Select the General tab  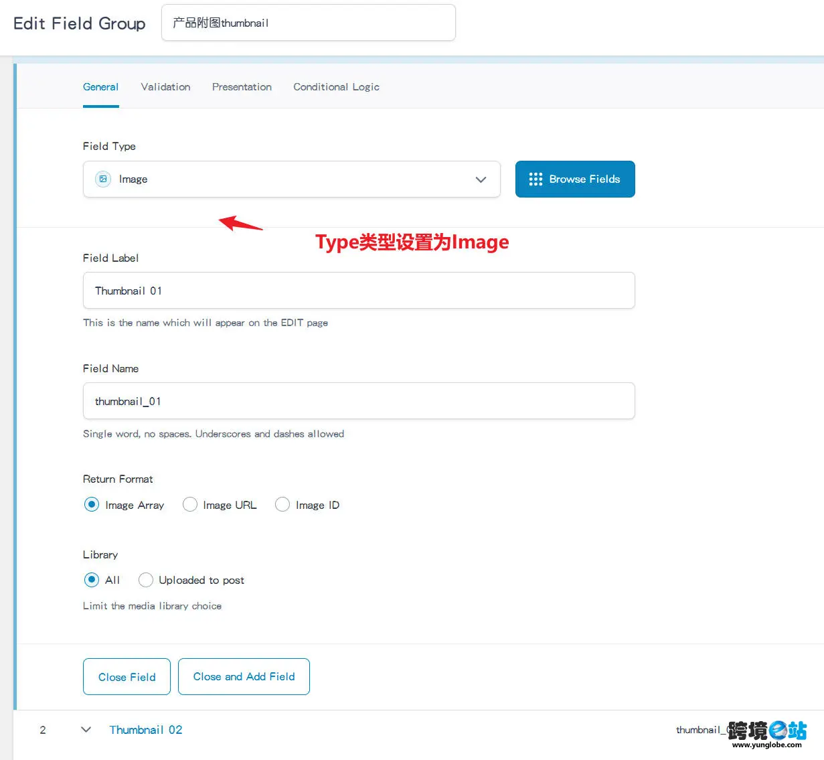(x=100, y=87)
